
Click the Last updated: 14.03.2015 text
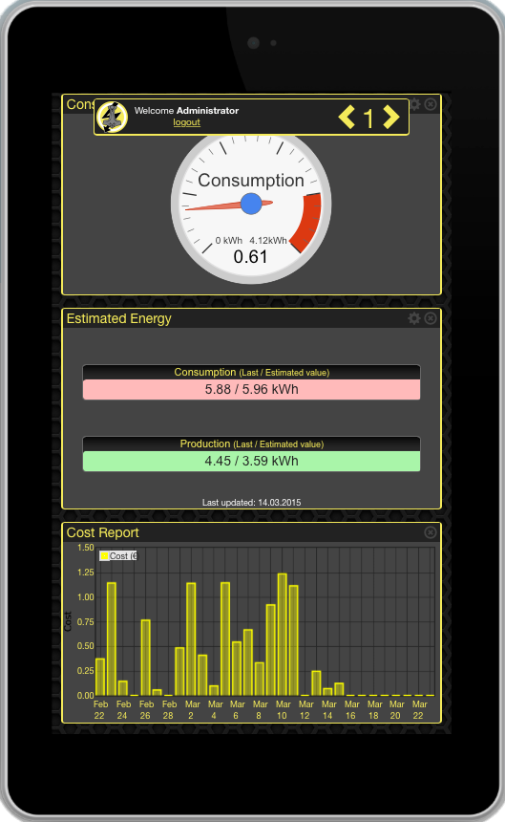click(251, 502)
